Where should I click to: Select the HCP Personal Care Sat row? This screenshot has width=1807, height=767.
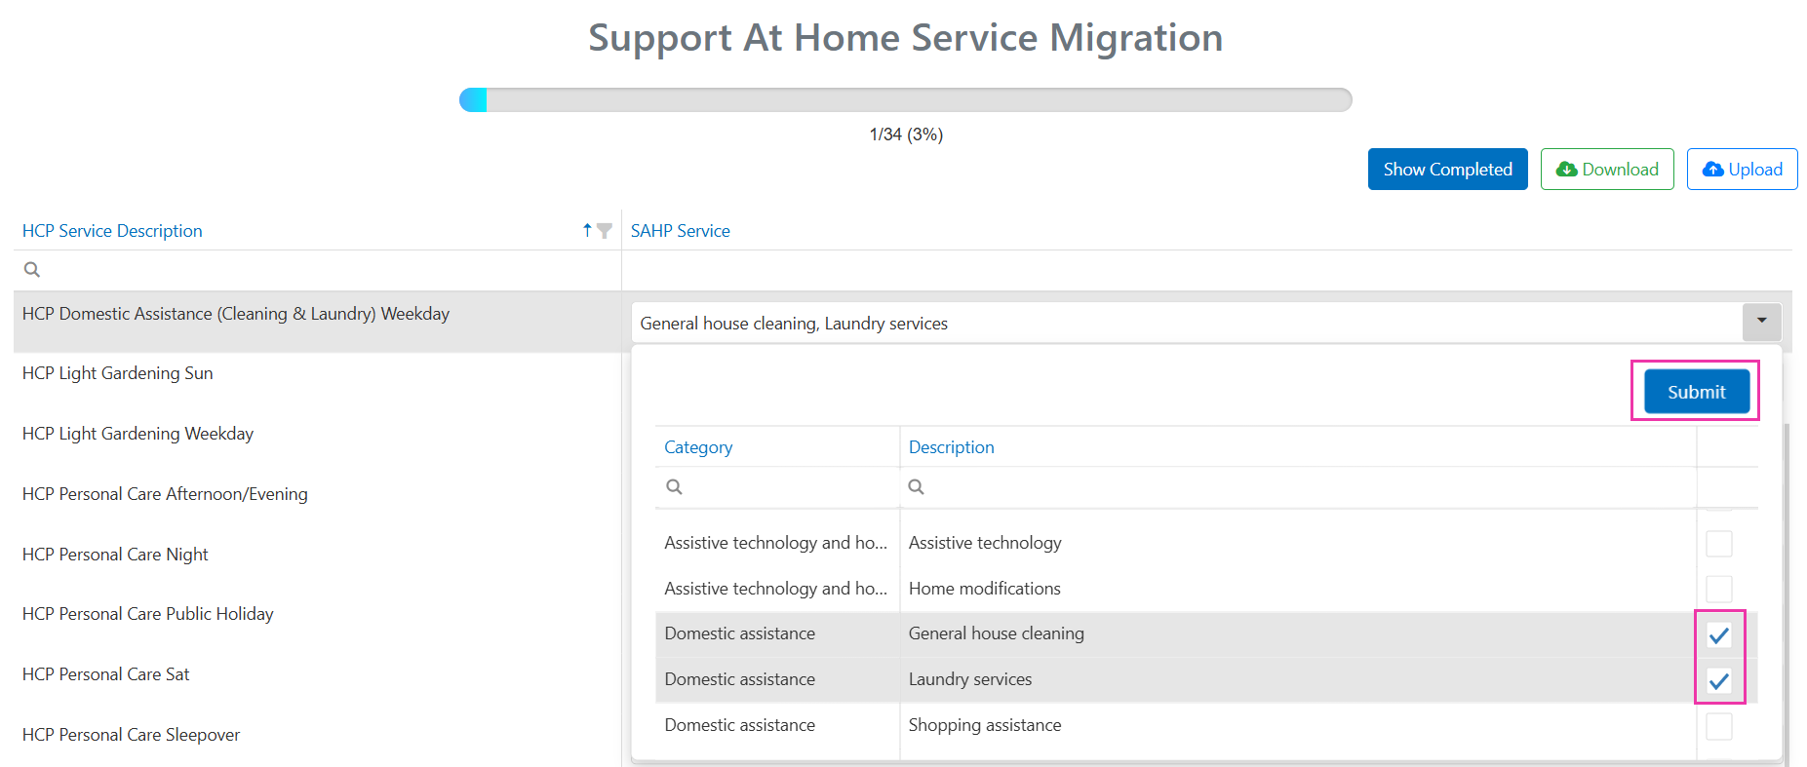click(x=317, y=674)
